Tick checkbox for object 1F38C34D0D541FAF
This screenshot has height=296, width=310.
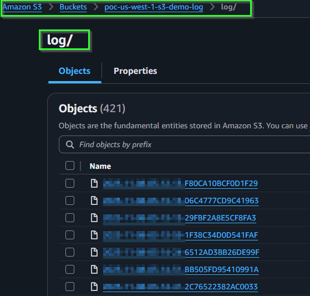tap(70, 235)
